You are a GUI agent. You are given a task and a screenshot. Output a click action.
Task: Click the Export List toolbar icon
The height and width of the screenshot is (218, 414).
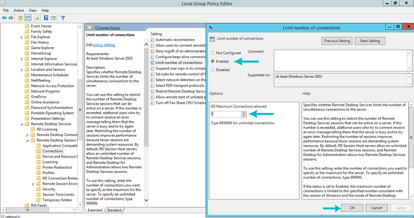coord(37,18)
